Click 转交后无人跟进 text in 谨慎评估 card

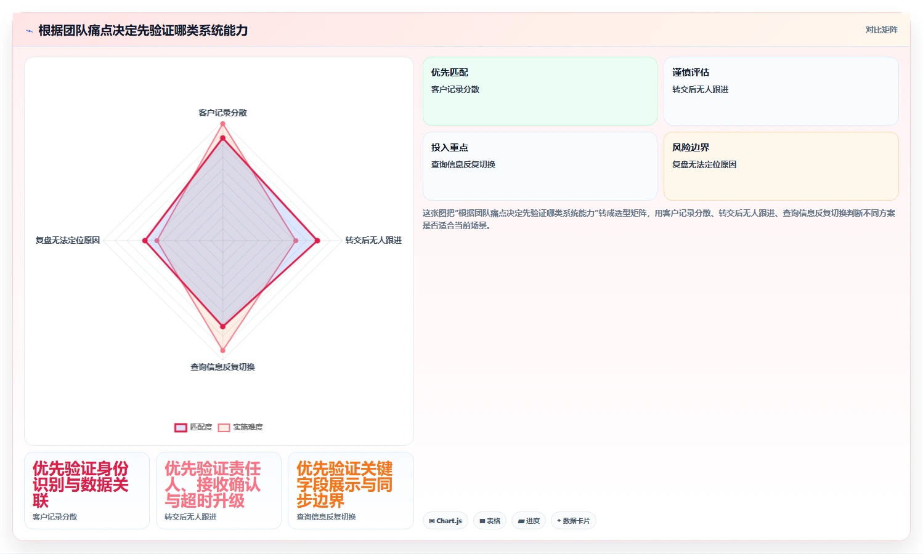701,89
